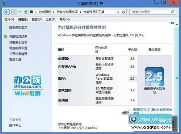The height and width of the screenshot is (134, 181).
Task: Go back using the Back arrow button
Action: point(7,12)
